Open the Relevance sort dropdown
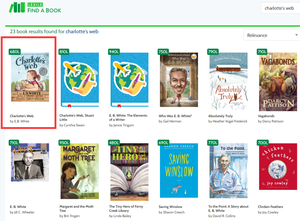The image size is (300, 221). click(272, 35)
